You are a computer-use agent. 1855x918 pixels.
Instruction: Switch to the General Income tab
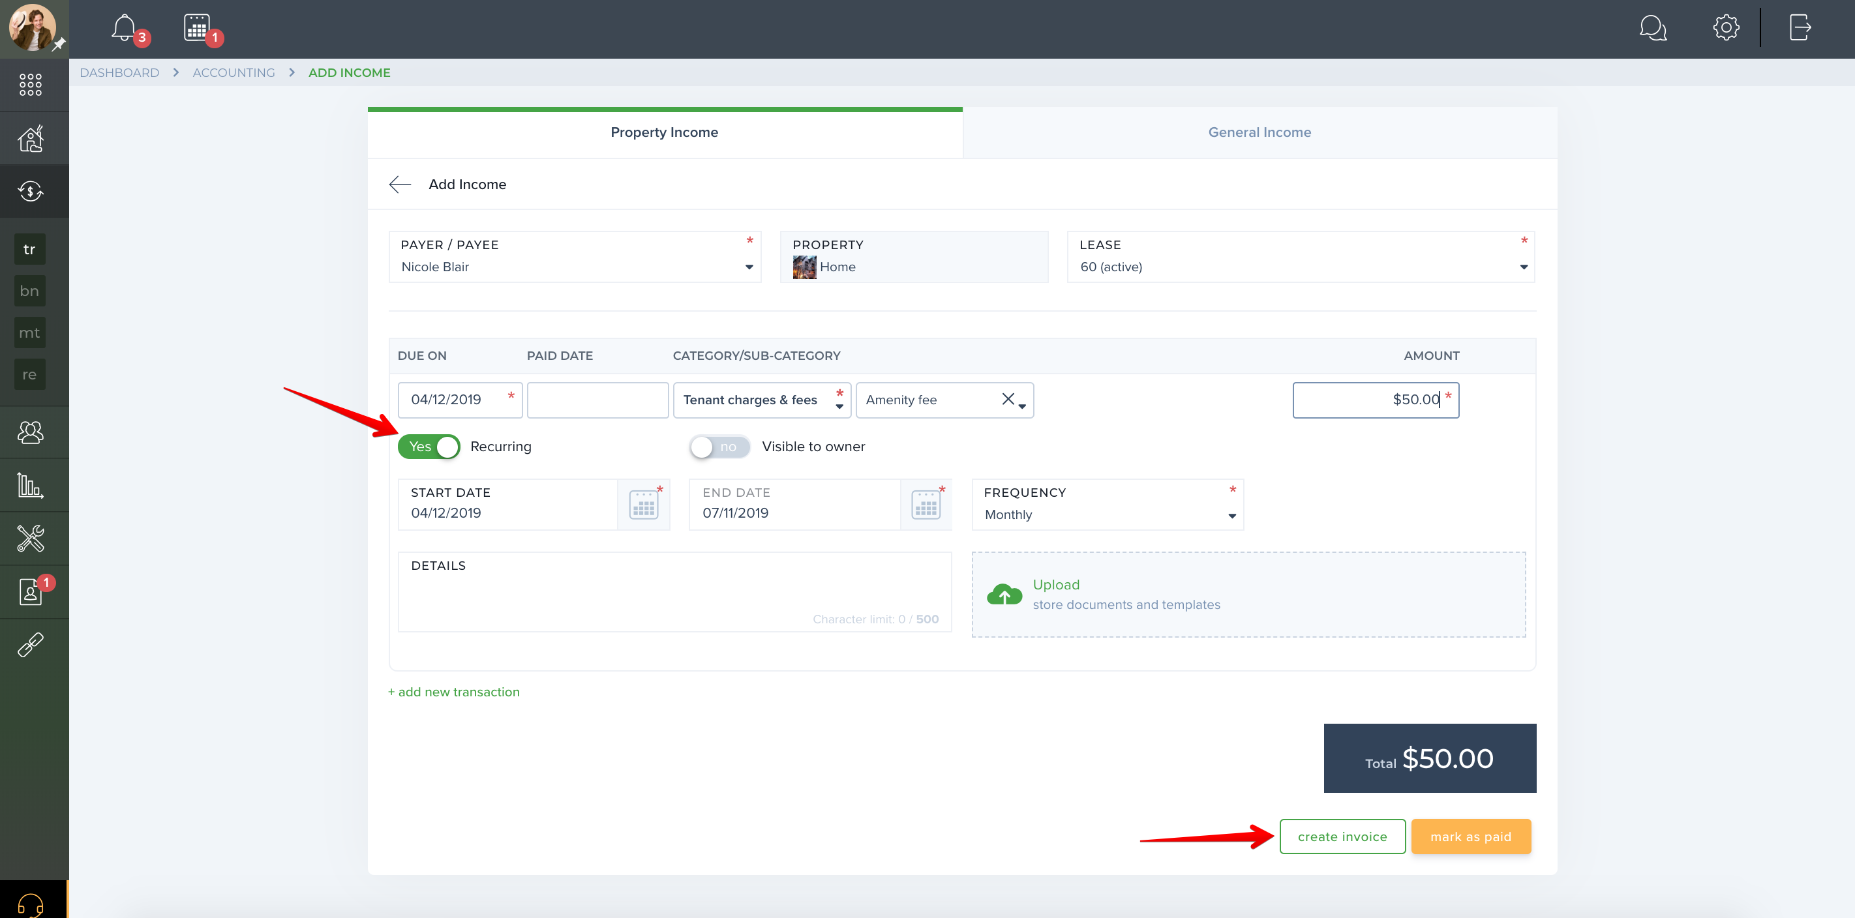(x=1259, y=132)
